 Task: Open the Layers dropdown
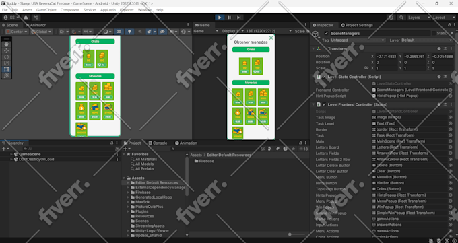418,18
